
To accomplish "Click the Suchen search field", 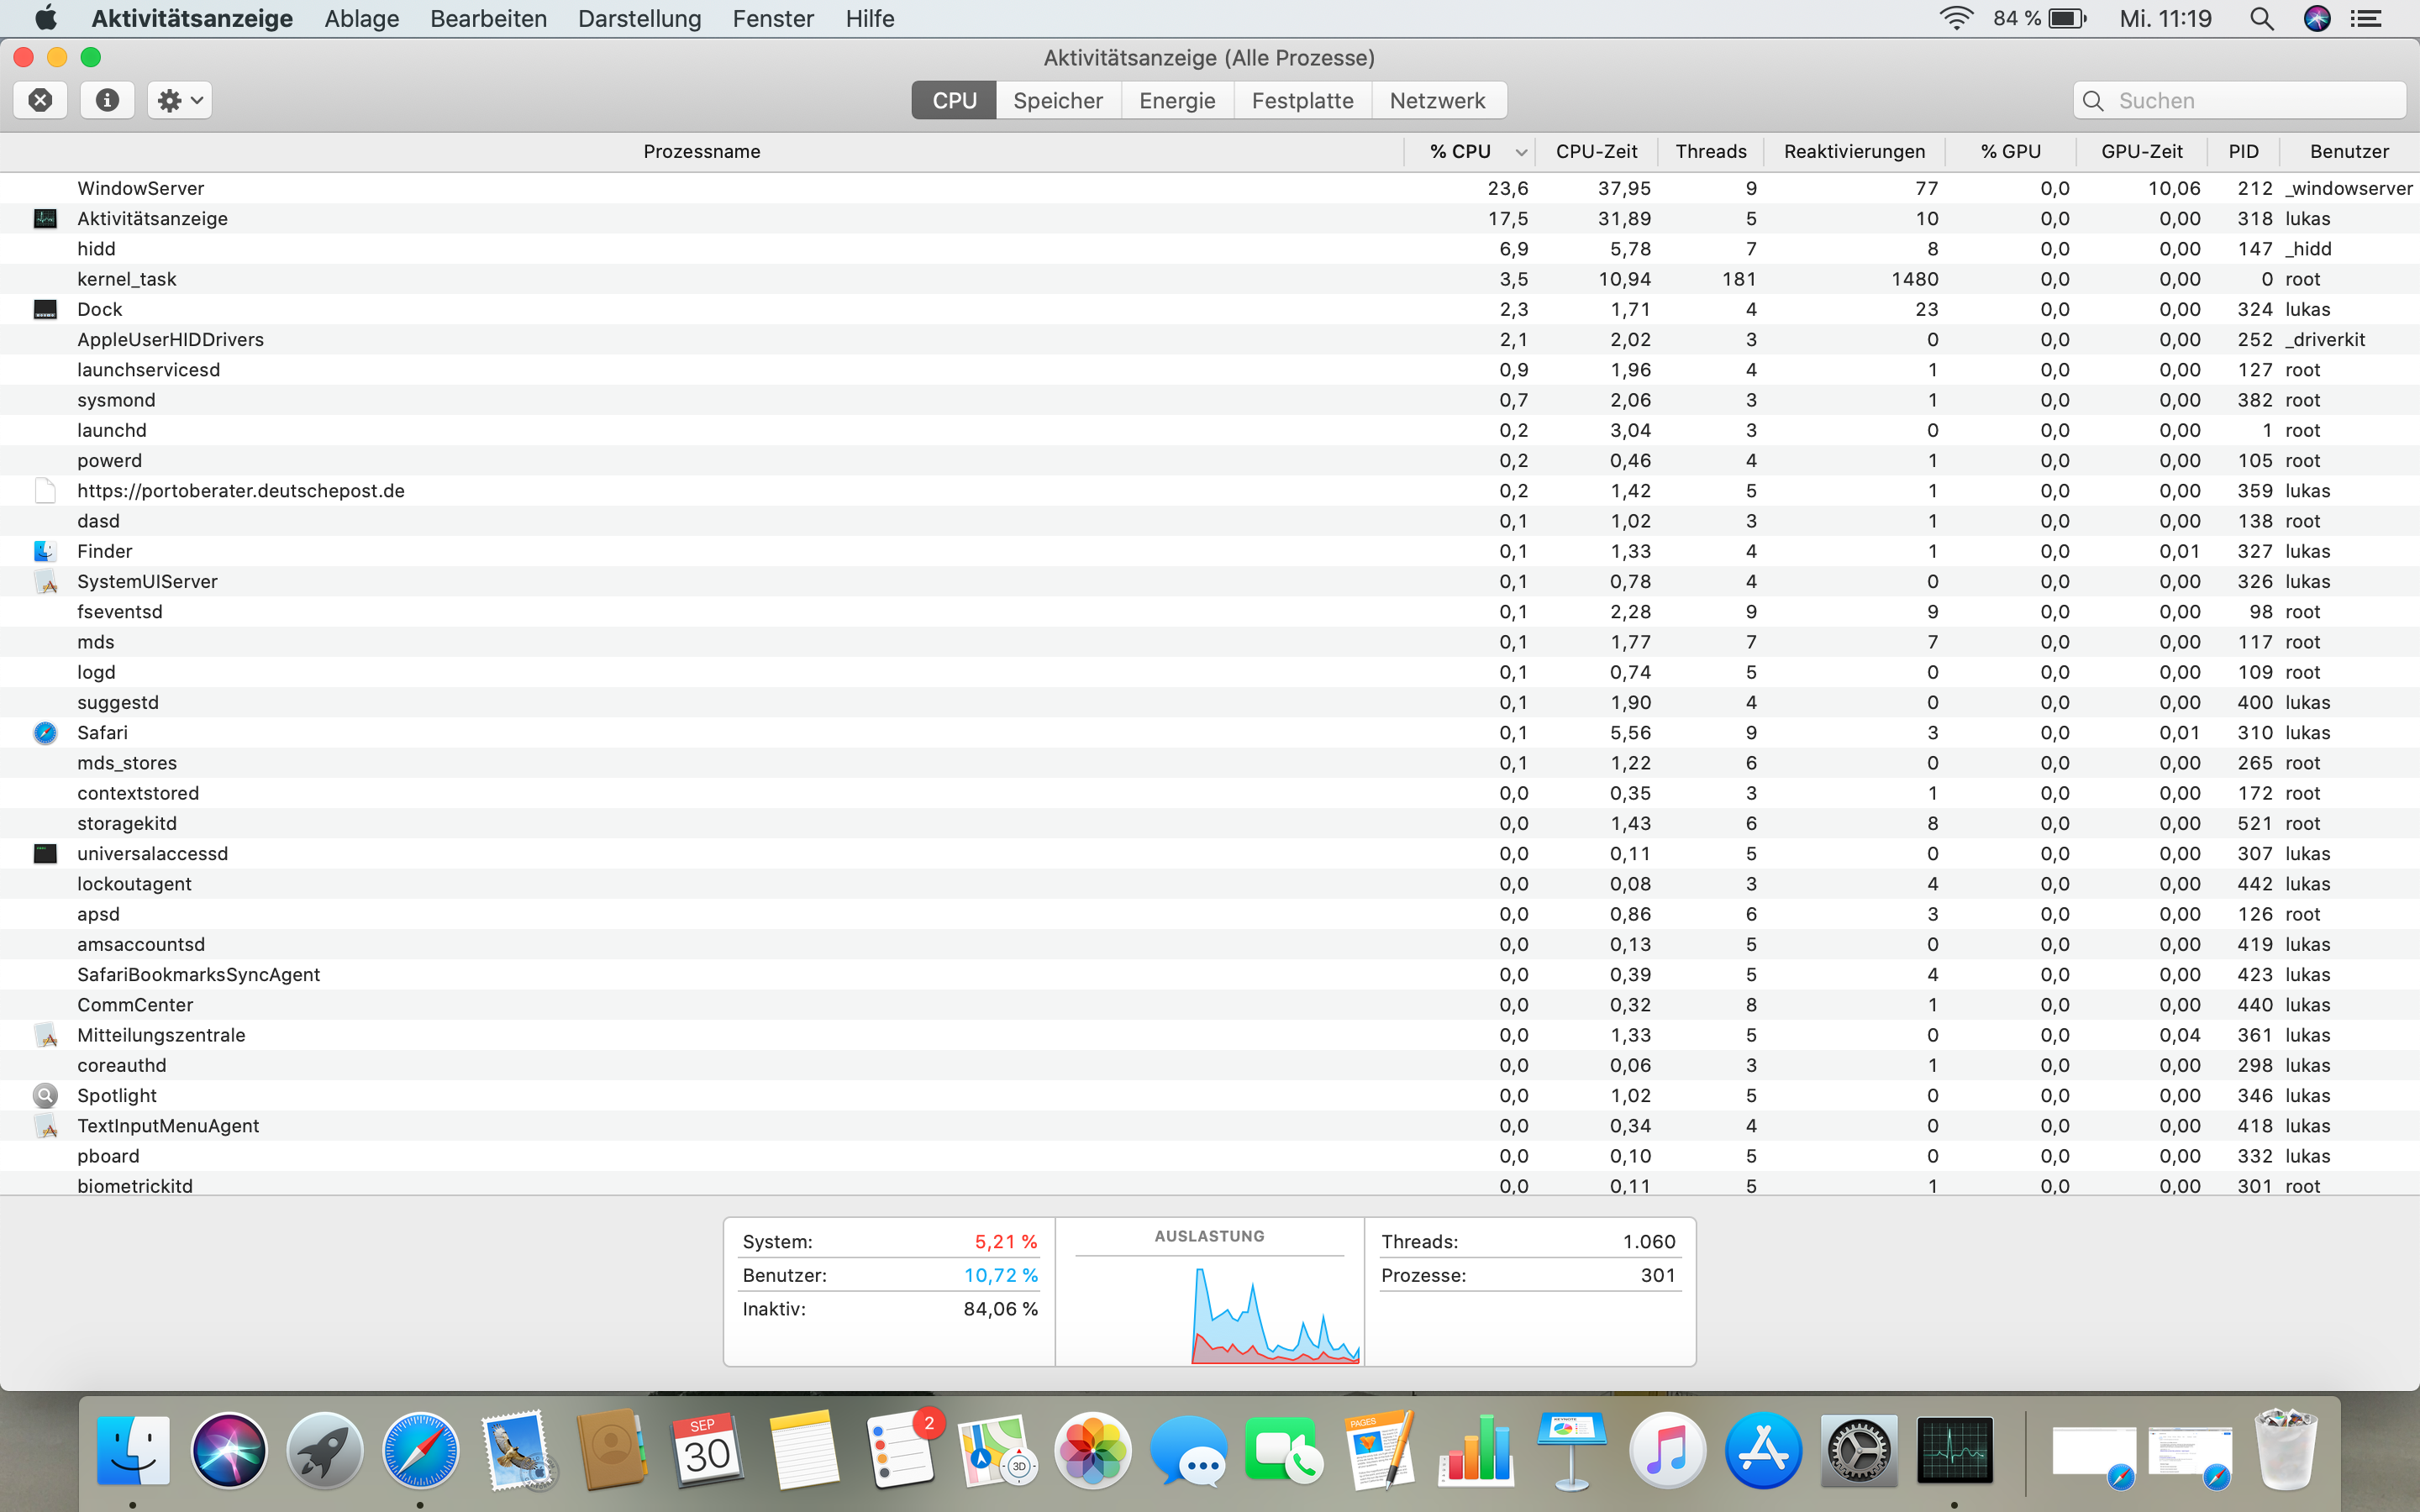I will click(x=2250, y=100).
